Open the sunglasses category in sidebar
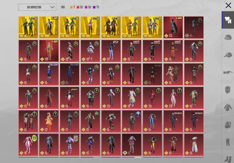This screenshot has width=234, height=163. pos(228,72)
